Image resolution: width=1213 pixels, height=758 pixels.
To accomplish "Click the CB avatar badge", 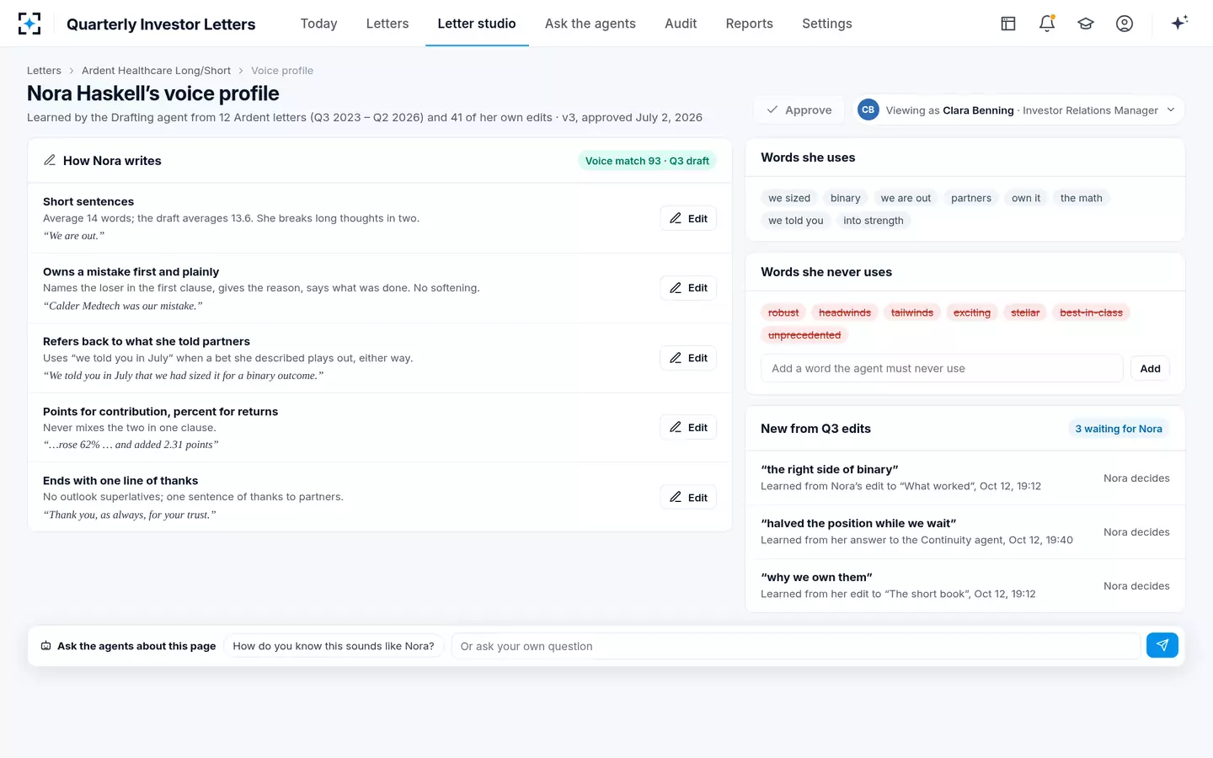I will click(868, 110).
